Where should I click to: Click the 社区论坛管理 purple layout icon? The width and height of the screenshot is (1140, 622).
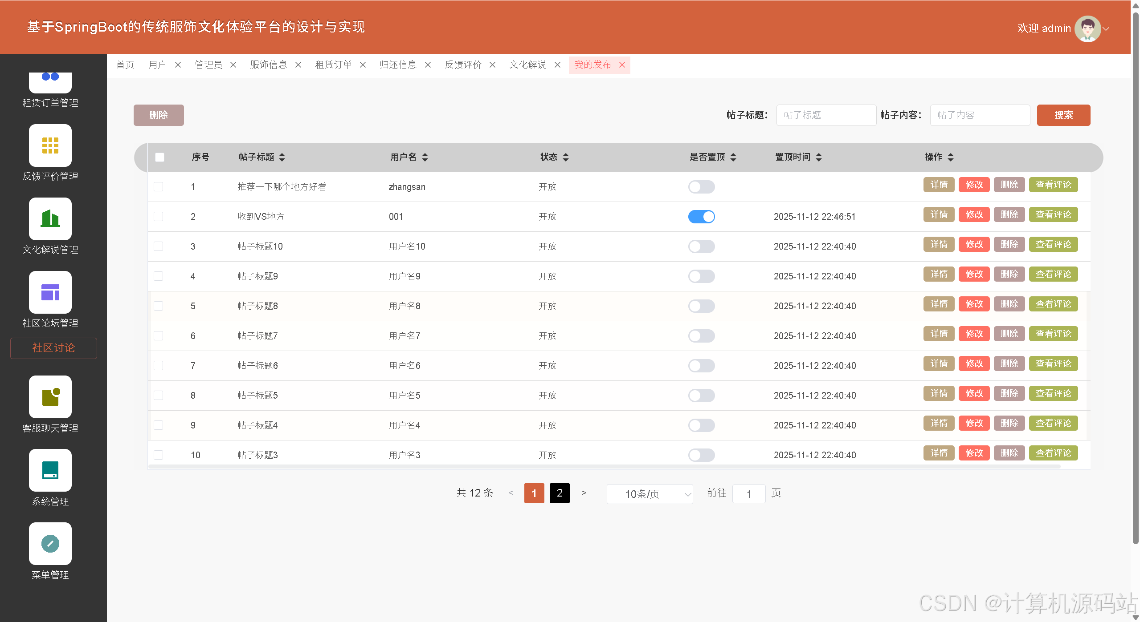50,292
